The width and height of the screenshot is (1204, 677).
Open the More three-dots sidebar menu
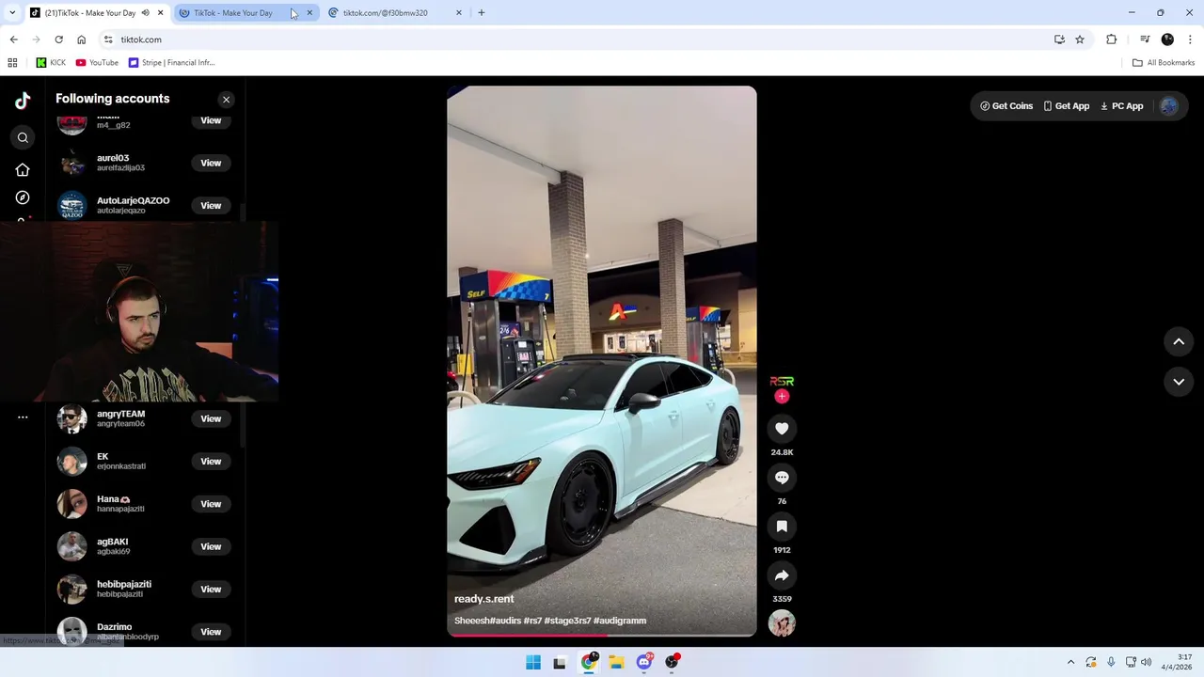pos(23,417)
